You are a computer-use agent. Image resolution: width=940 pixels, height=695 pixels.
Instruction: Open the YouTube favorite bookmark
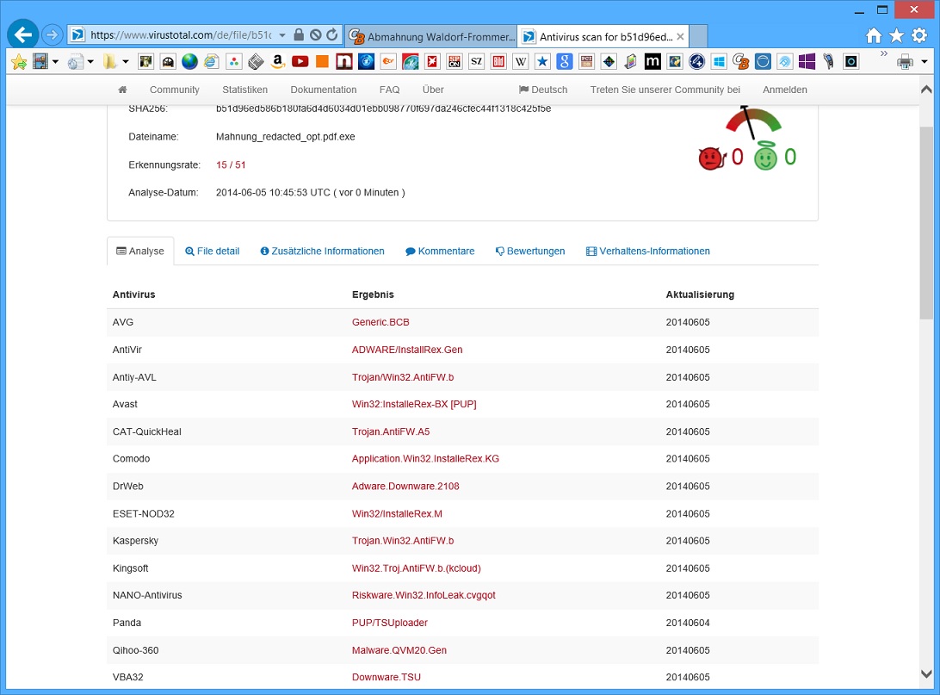click(300, 61)
